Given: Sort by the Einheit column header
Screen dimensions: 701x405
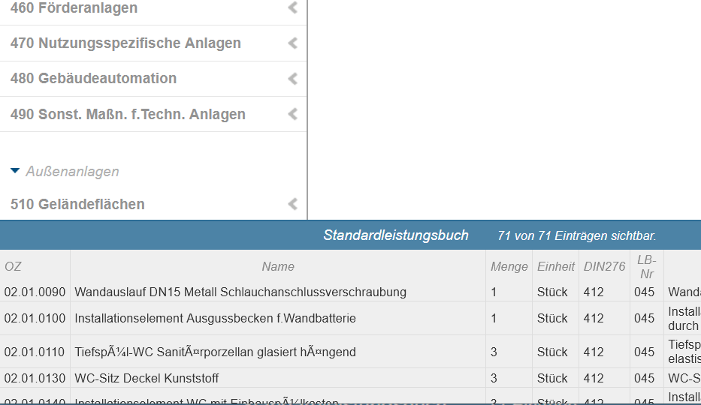Looking at the screenshot, I should click(x=556, y=267).
